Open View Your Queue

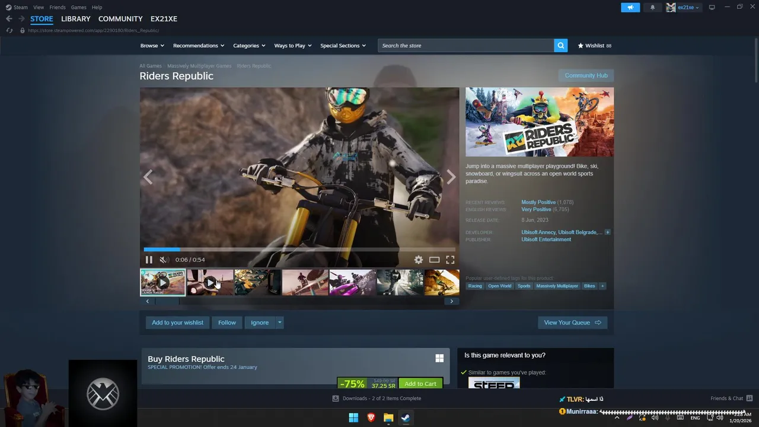[x=572, y=323]
